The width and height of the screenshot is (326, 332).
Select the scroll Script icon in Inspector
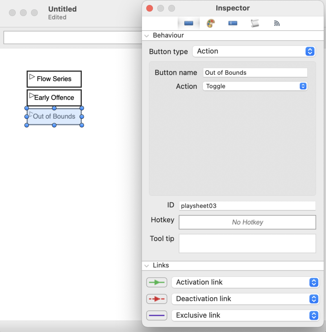pyautogui.click(x=255, y=23)
